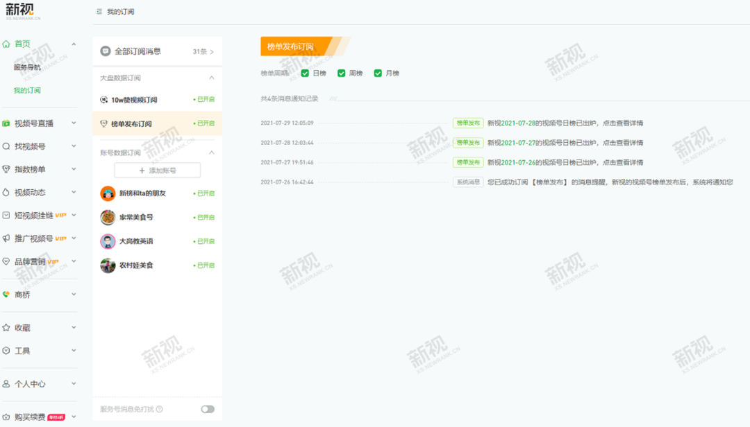
Task: Disable the 周榜 checkbox
Action: tap(341, 72)
